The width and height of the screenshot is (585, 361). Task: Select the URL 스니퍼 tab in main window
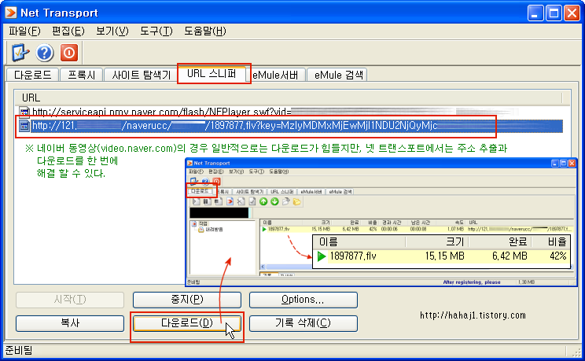(x=212, y=74)
